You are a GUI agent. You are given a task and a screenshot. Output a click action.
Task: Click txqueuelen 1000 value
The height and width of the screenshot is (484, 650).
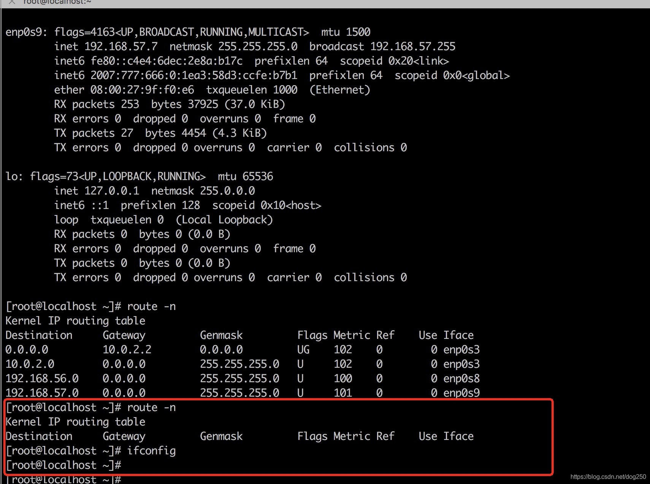coord(252,90)
